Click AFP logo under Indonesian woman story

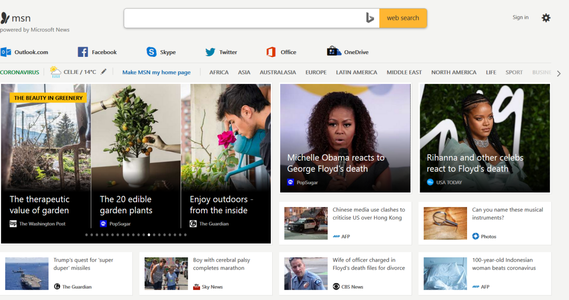point(476,287)
